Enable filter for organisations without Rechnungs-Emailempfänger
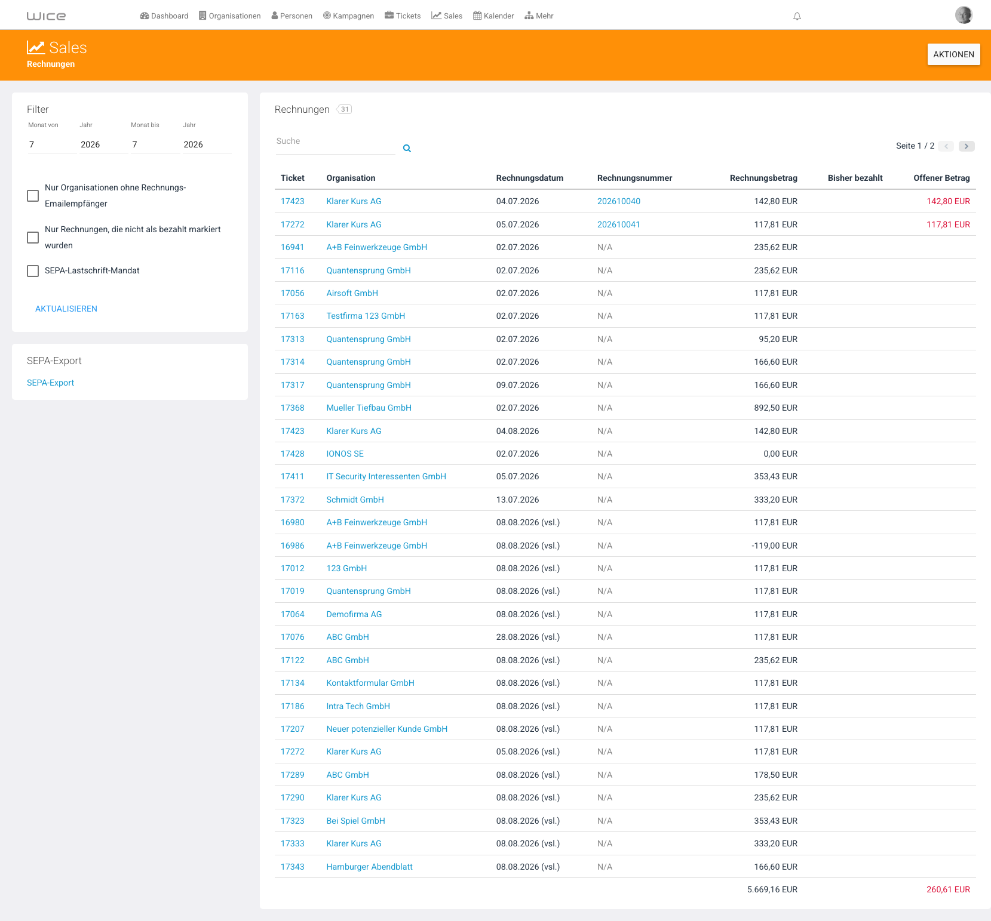Viewport: 991px width, 921px height. pyautogui.click(x=33, y=196)
